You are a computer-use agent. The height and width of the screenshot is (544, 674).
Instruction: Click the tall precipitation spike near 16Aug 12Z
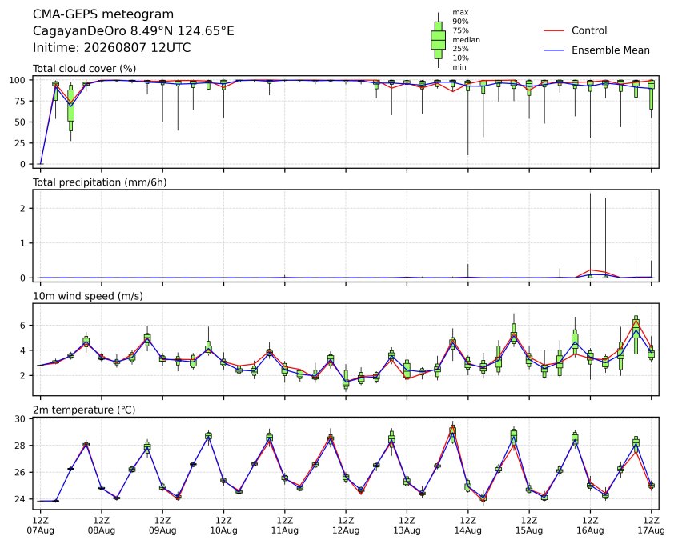coord(590,235)
